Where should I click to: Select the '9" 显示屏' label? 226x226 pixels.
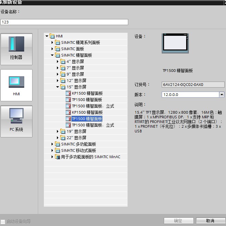[x=75, y=74]
